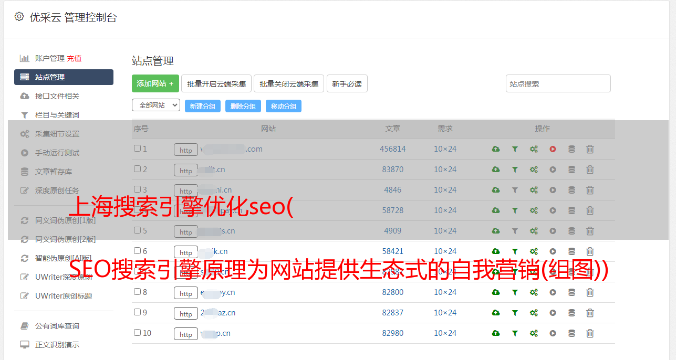Click the 新建分组 button
The height and width of the screenshot is (360, 676).
(203, 106)
